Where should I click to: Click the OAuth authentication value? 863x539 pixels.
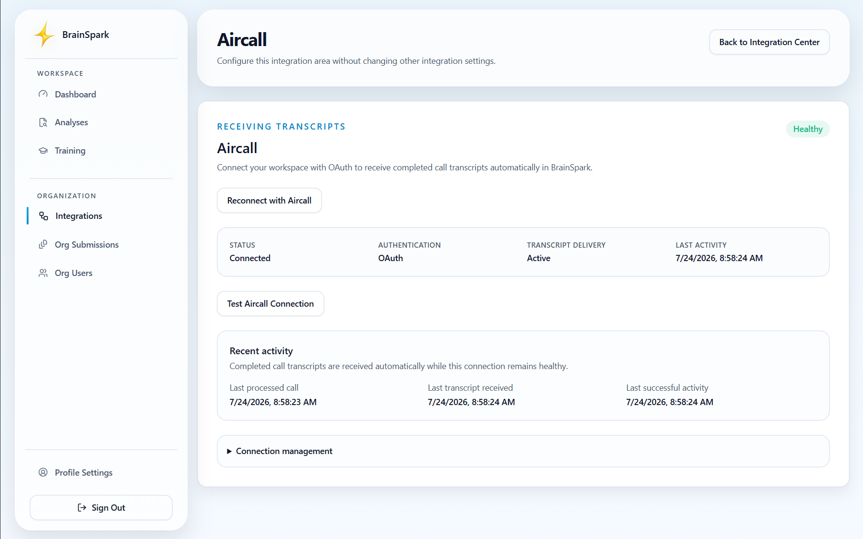(x=390, y=258)
